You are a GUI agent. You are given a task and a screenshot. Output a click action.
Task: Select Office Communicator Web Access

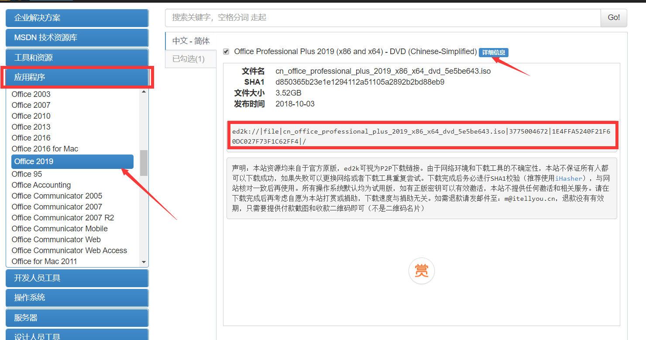[69, 251]
